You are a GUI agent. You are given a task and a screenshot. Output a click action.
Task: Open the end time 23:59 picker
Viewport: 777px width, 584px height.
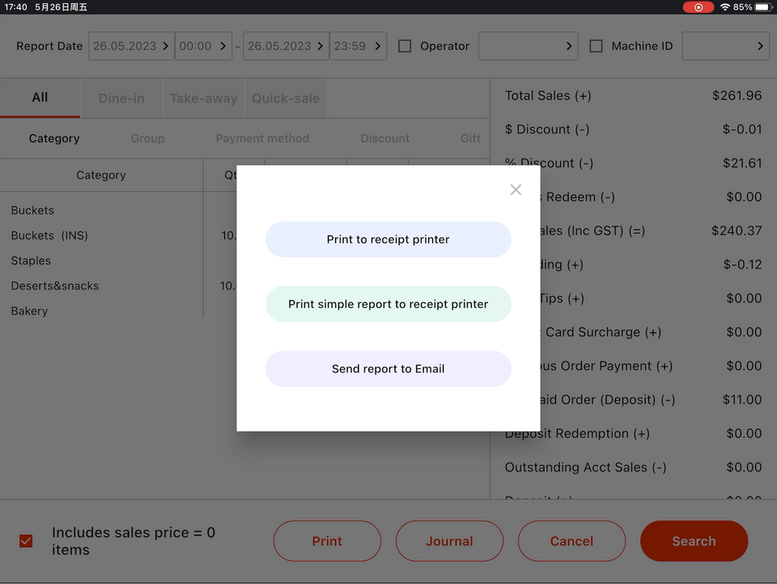tap(357, 46)
